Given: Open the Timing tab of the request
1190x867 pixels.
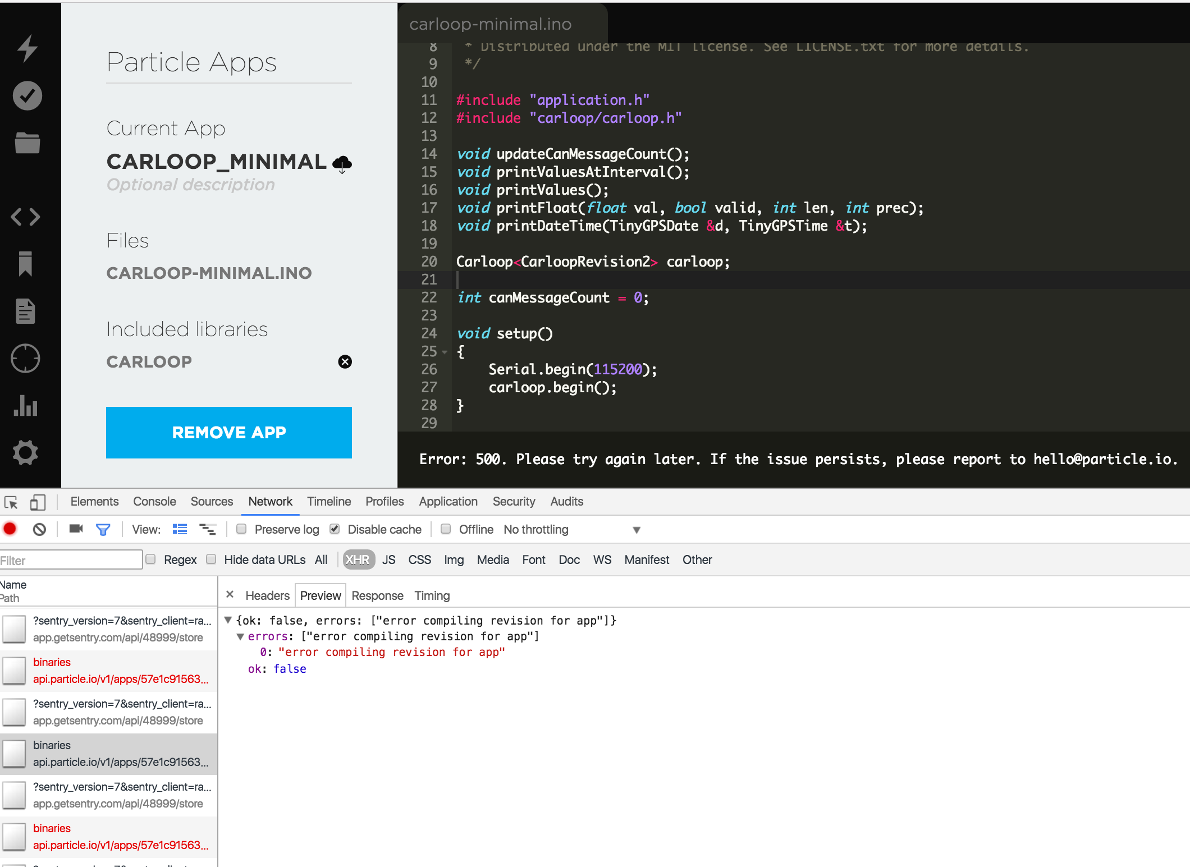Looking at the screenshot, I should (x=432, y=595).
